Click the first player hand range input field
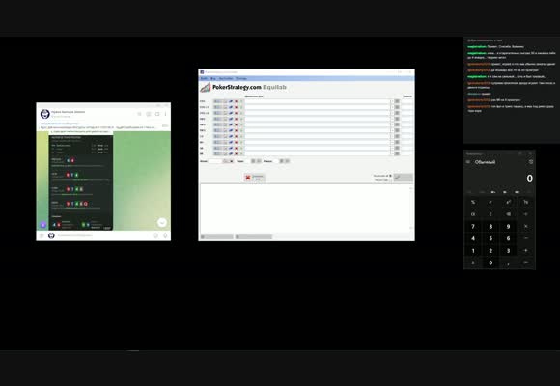Viewport: 560px width, 386px height. click(317, 101)
